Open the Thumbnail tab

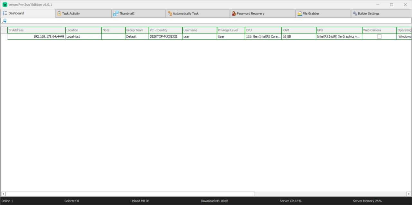pos(139,14)
